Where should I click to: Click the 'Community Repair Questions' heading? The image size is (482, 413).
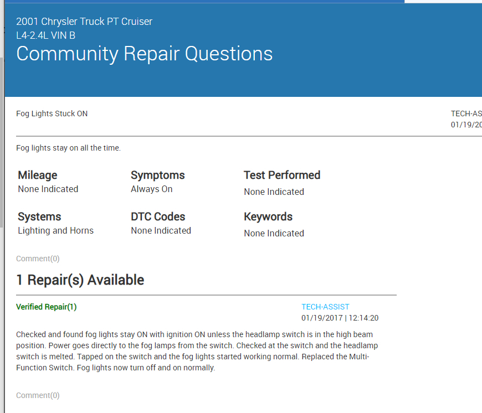[x=144, y=54]
